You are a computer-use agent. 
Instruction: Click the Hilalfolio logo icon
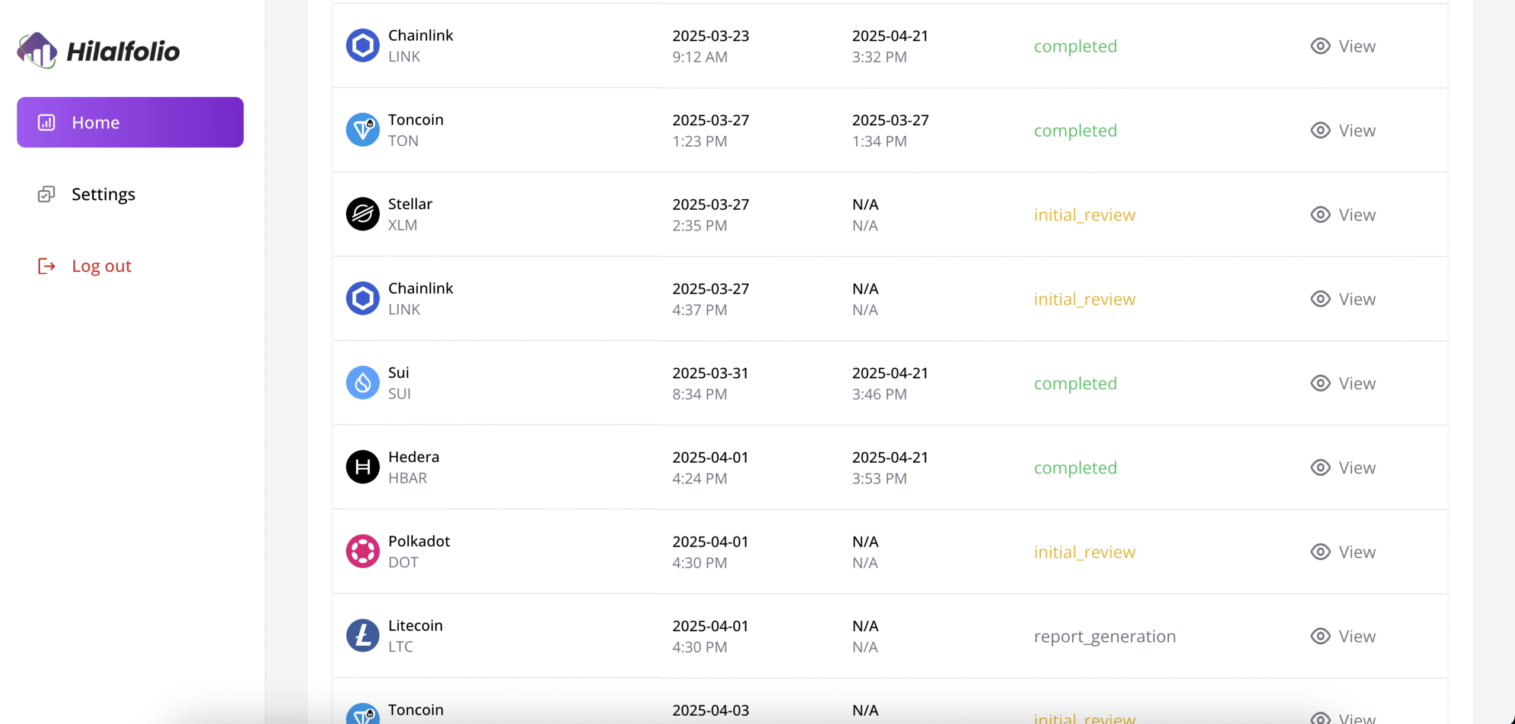point(37,51)
